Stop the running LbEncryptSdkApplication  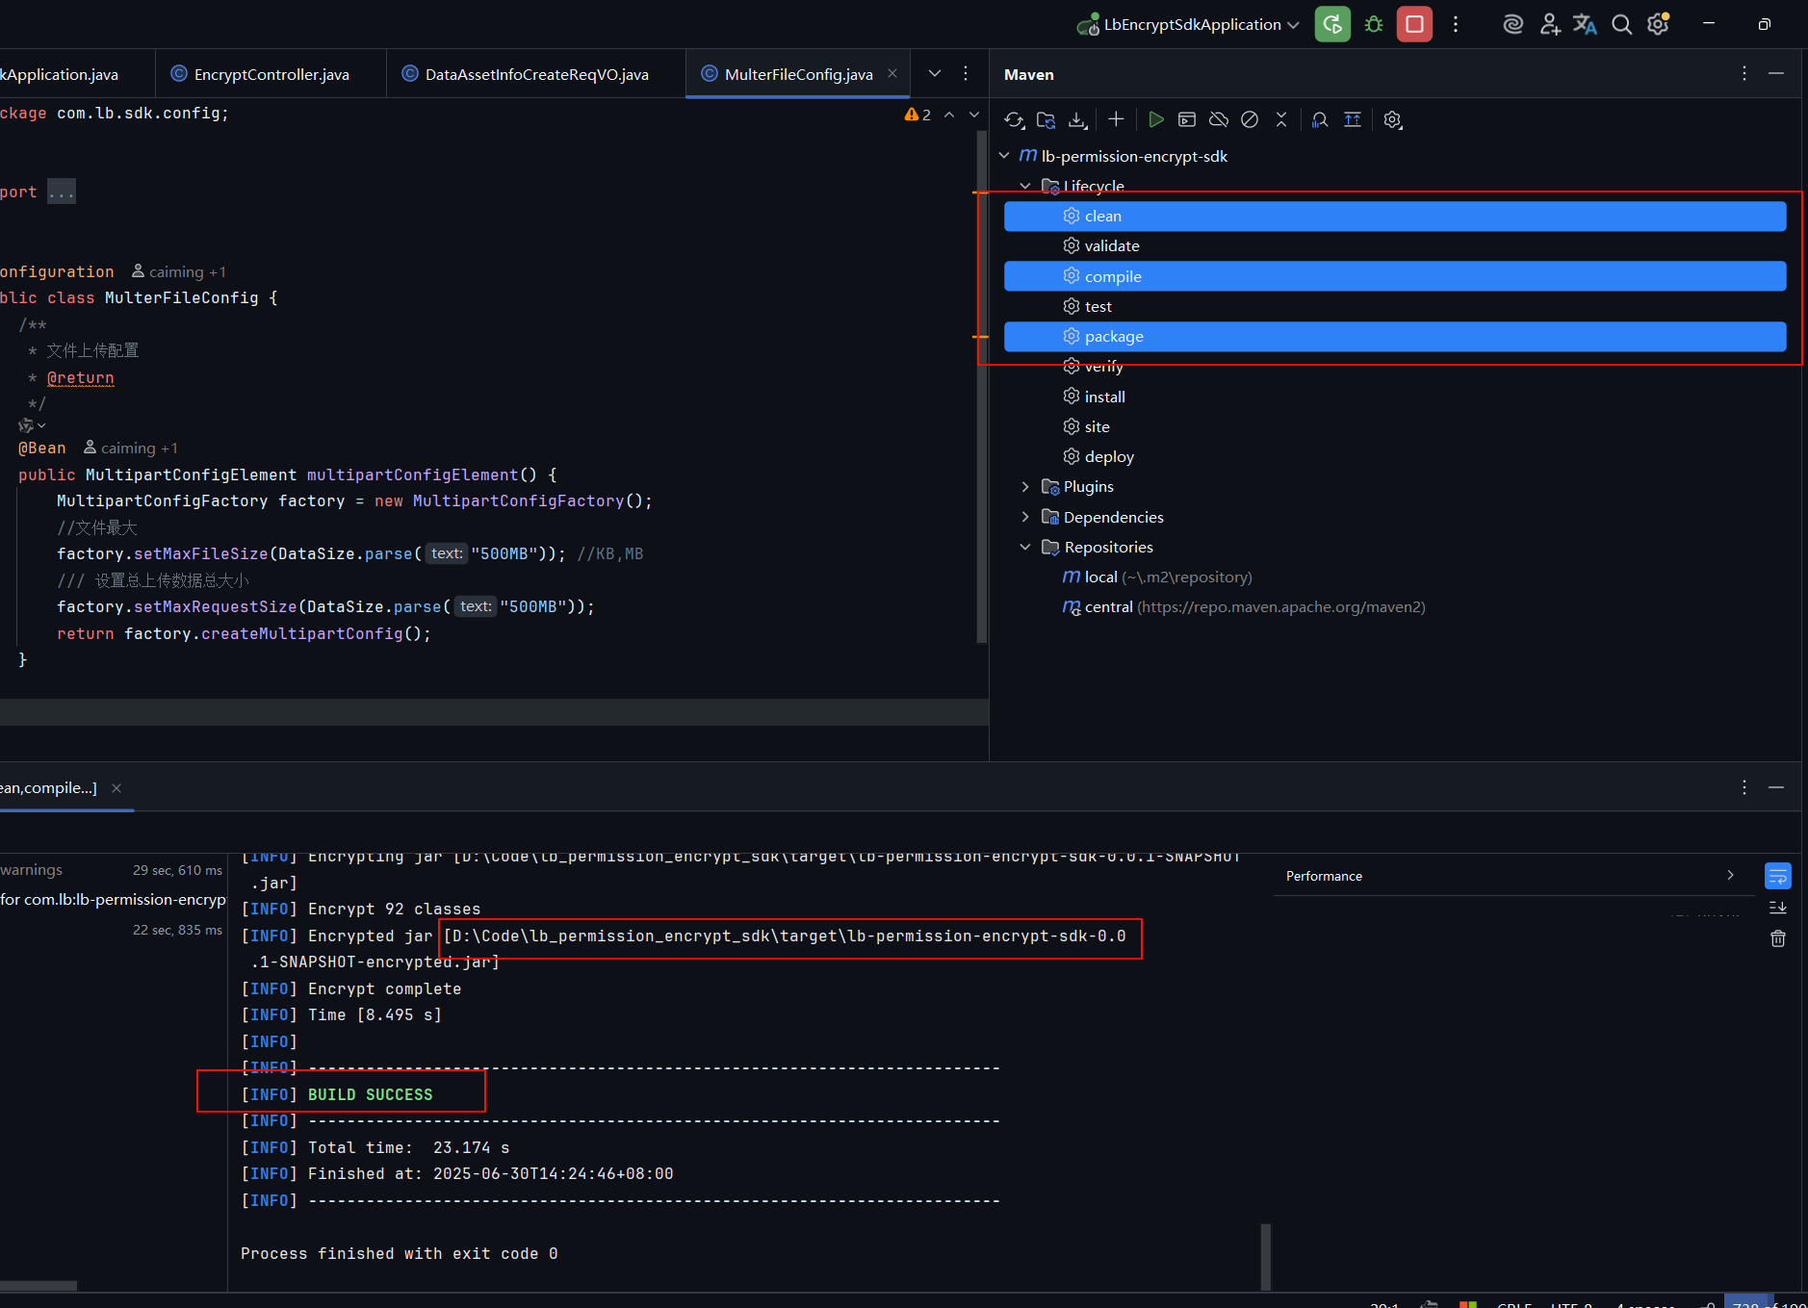coord(1414,24)
